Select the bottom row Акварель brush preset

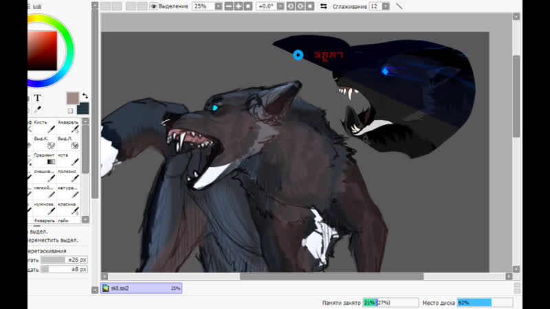tap(44, 220)
